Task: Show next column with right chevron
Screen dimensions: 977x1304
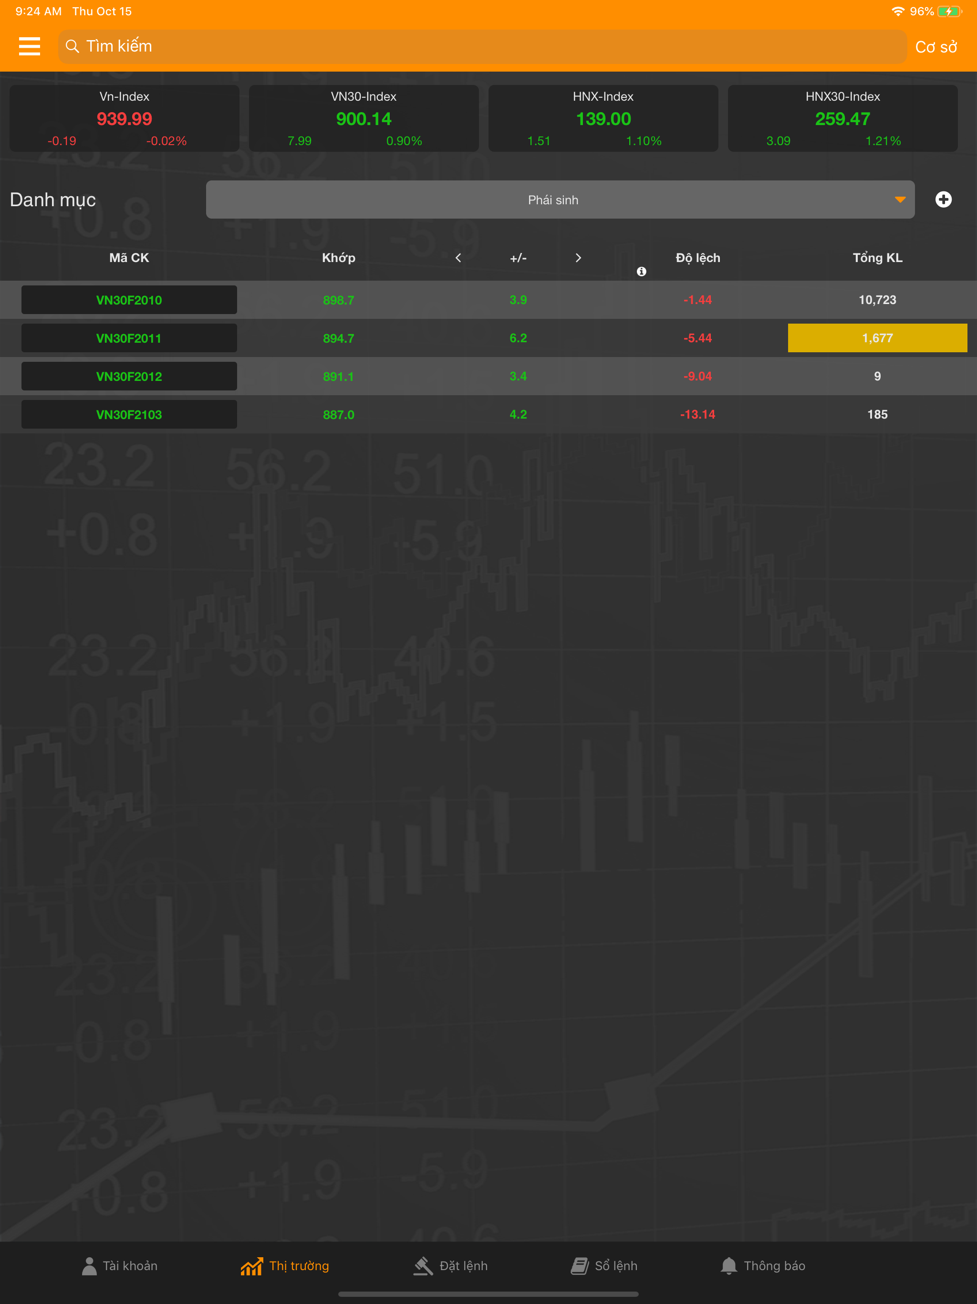Action: point(578,258)
